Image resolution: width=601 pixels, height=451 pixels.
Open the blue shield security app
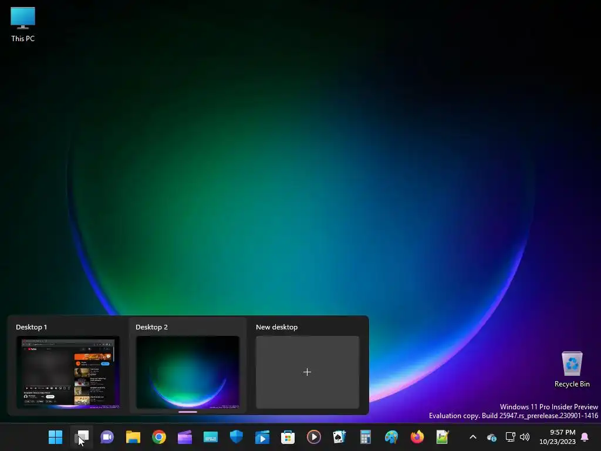pos(236,437)
